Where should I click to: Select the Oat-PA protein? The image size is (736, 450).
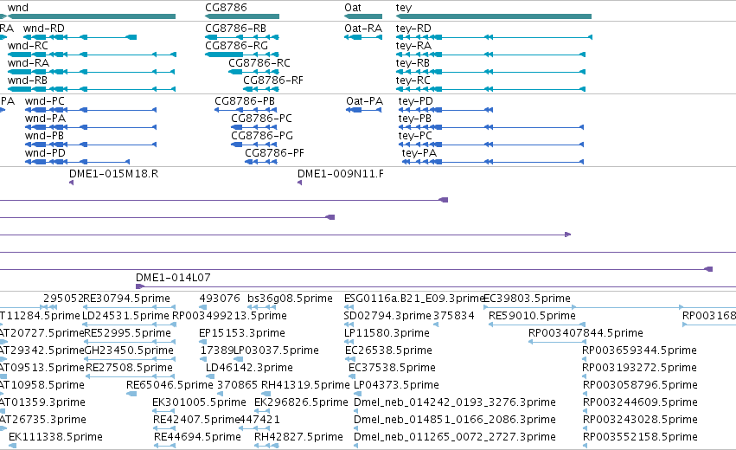[365, 101]
